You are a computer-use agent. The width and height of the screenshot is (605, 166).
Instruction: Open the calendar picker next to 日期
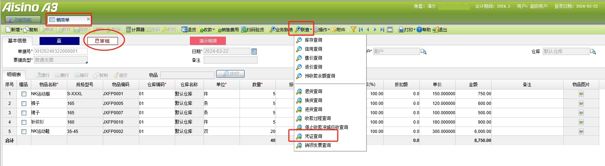point(254,52)
